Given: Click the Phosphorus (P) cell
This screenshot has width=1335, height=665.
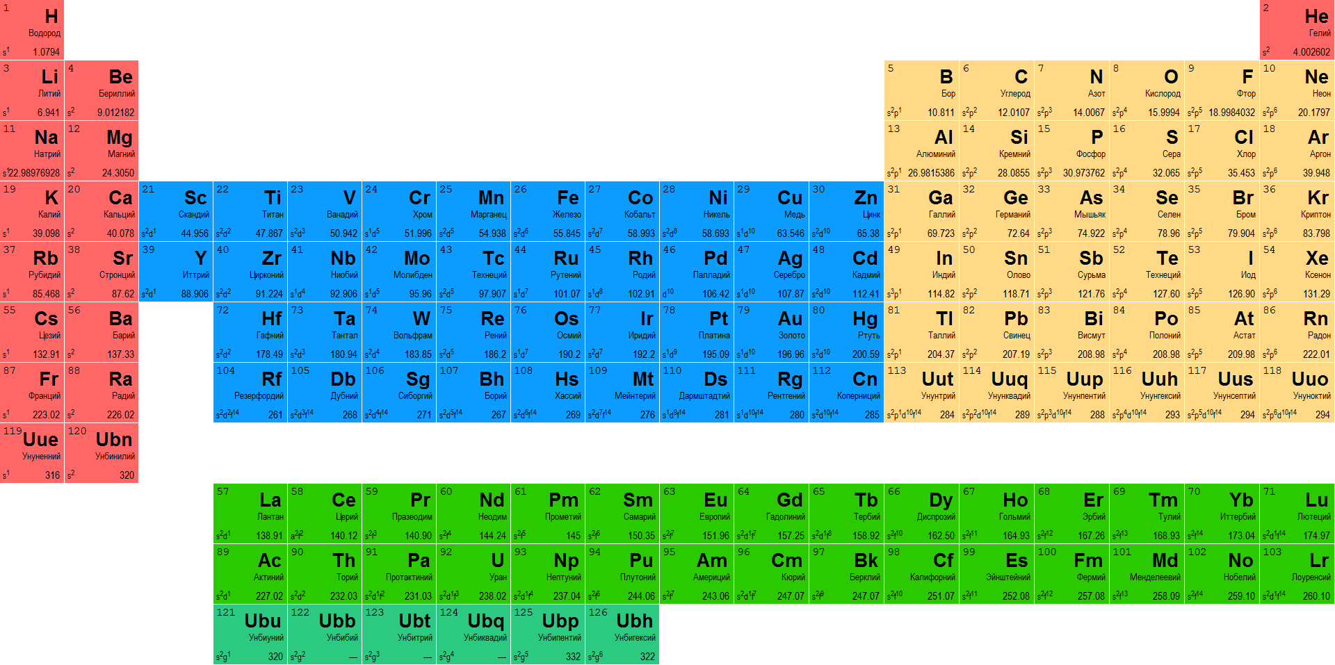Looking at the screenshot, I should tap(1072, 151).
